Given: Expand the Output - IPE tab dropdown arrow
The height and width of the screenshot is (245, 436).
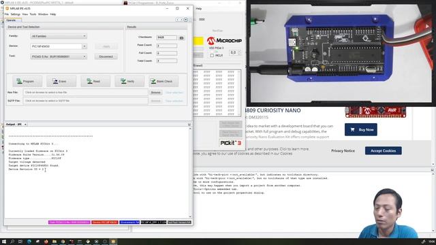Looking at the screenshot, I should pyautogui.click(x=25, y=125).
